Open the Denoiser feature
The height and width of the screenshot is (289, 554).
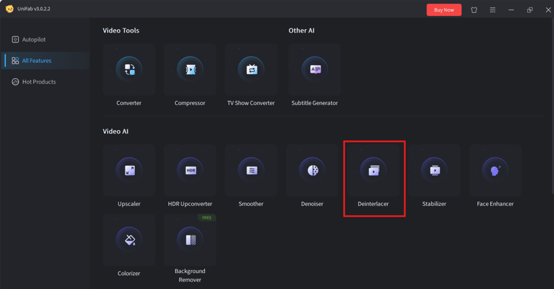point(312,171)
